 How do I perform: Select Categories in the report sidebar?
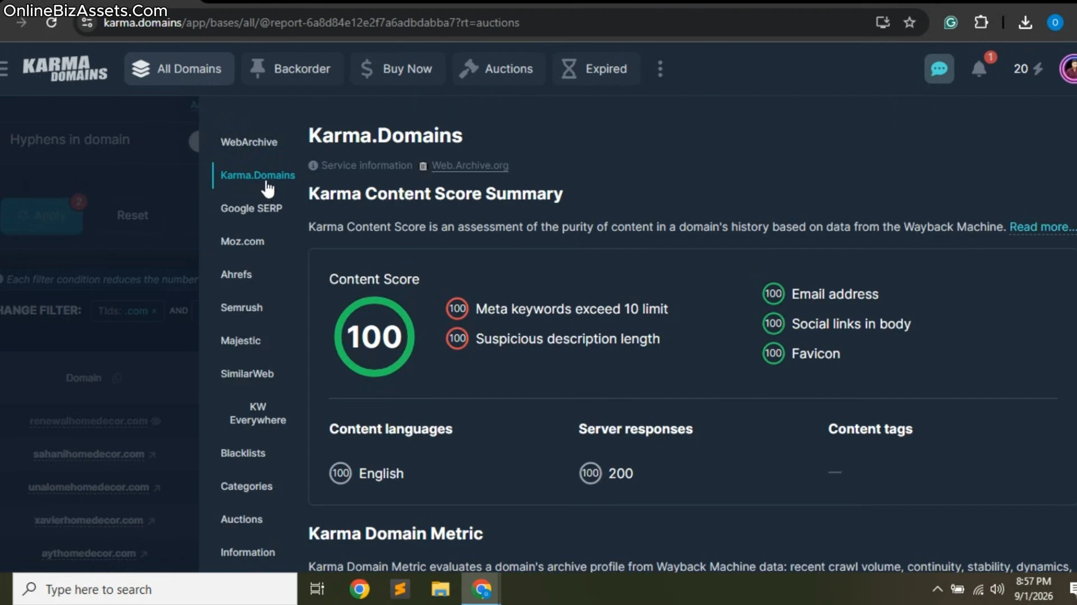247,486
